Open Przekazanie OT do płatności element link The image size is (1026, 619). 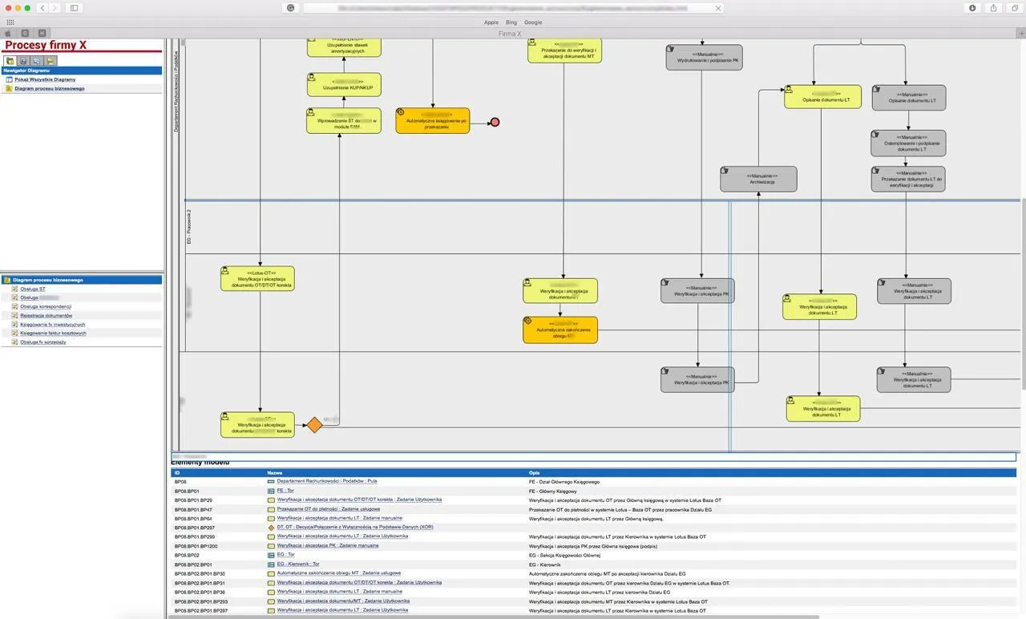(329, 509)
